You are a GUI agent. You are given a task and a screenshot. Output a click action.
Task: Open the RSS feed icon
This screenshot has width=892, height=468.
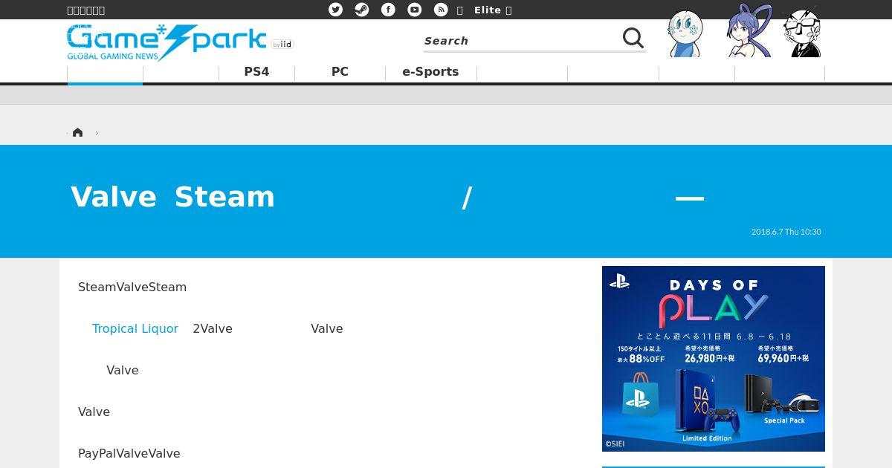click(441, 10)
